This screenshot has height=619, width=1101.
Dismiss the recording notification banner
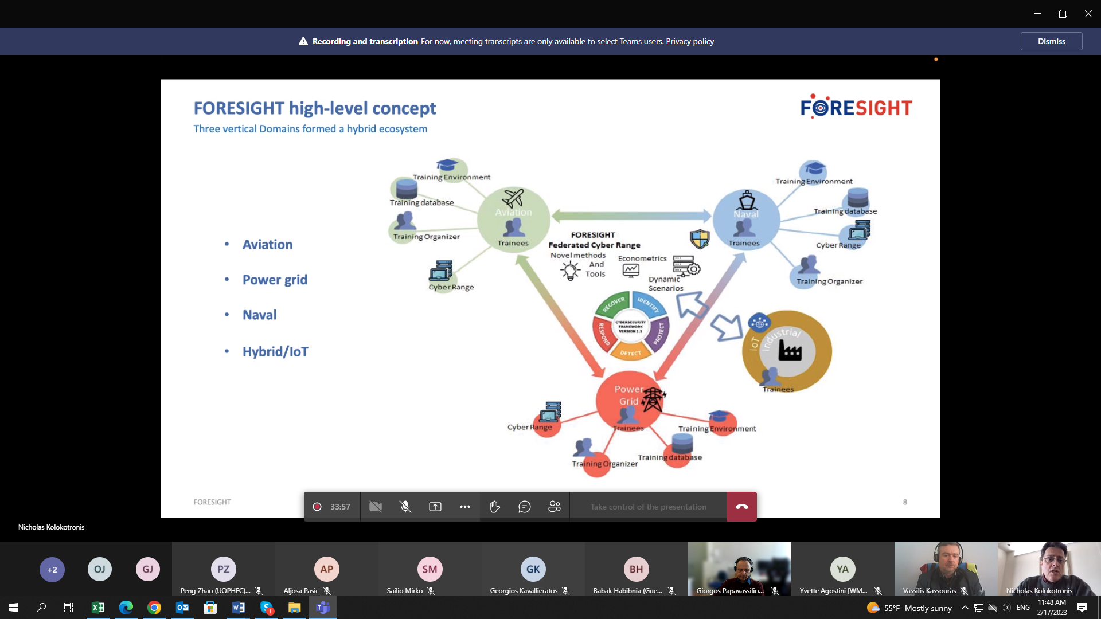coord(1051,41)
